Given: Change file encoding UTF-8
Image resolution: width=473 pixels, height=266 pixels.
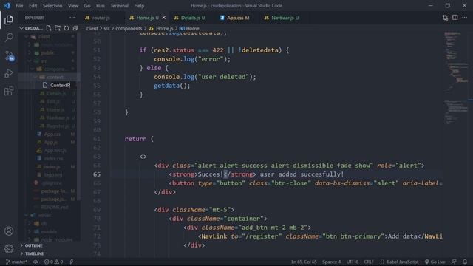Looking at the screenshot, I should click(353, 262).
